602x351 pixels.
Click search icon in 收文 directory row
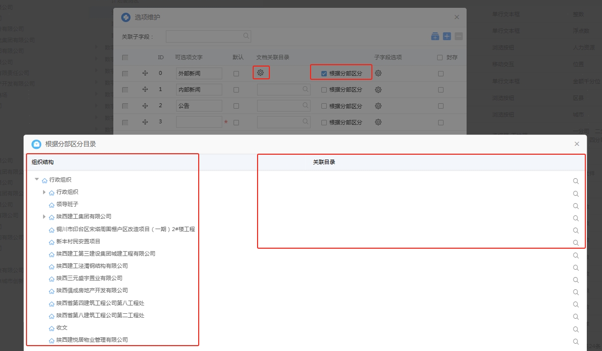(x=576, y=329)
